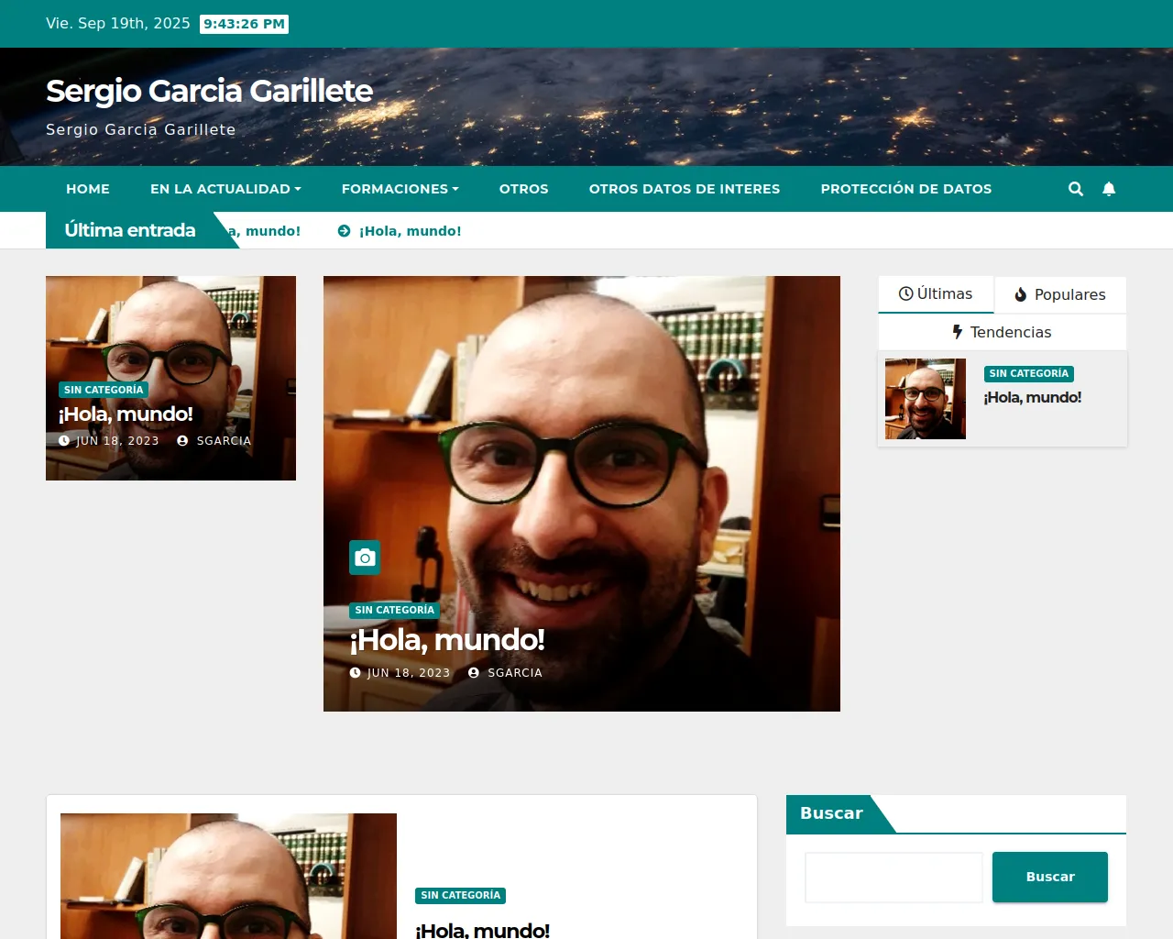This screenshot has height=939, width=1173.
Task: Open ¡Hola, mundo! title on large featured card
Action: click(x=447, y=639)
